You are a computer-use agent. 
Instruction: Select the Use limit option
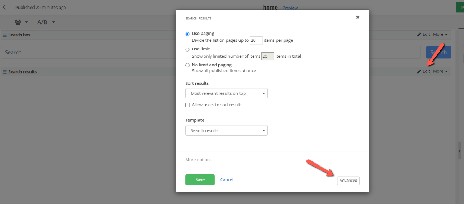[x=187, y=49]
